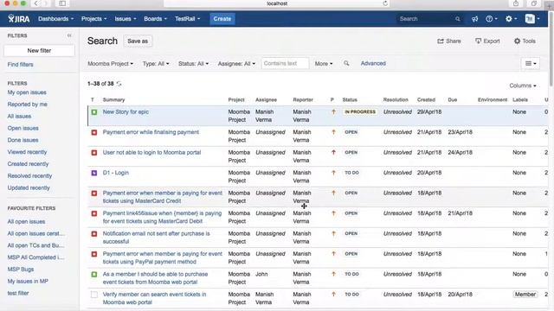Expand Status: All dropdown

[193, 63]
